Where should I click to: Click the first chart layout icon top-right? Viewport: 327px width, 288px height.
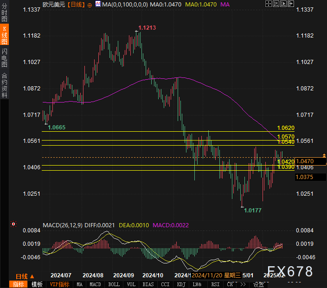268,4
